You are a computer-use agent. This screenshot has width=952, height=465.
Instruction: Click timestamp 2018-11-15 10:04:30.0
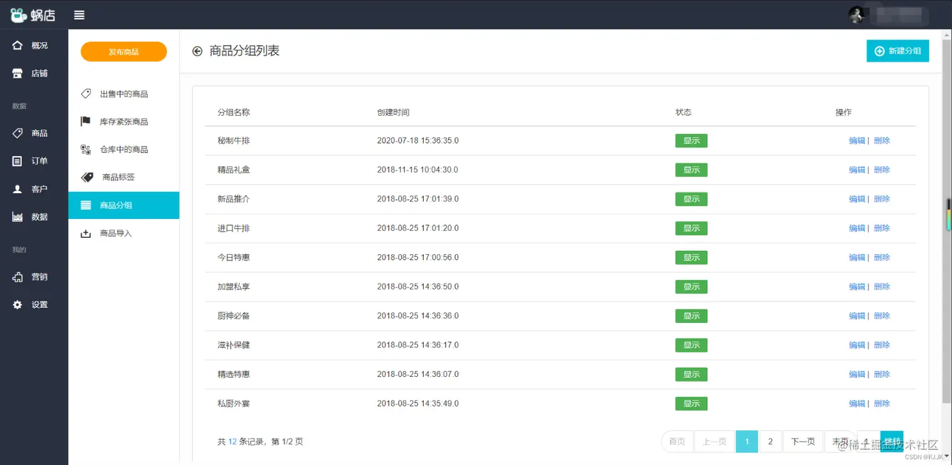pos(417,170)
